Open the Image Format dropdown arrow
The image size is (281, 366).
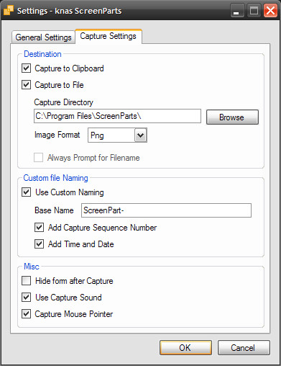pyautogui.click(x=141, y=135)
